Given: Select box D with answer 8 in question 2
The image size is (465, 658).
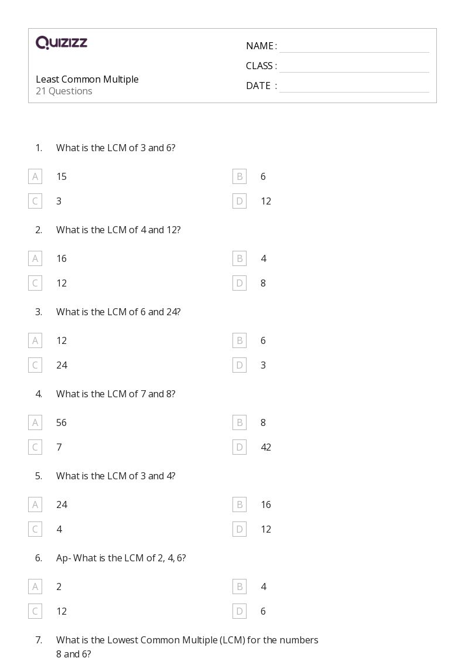Looking at the screenshot, I should pos(240,283).
